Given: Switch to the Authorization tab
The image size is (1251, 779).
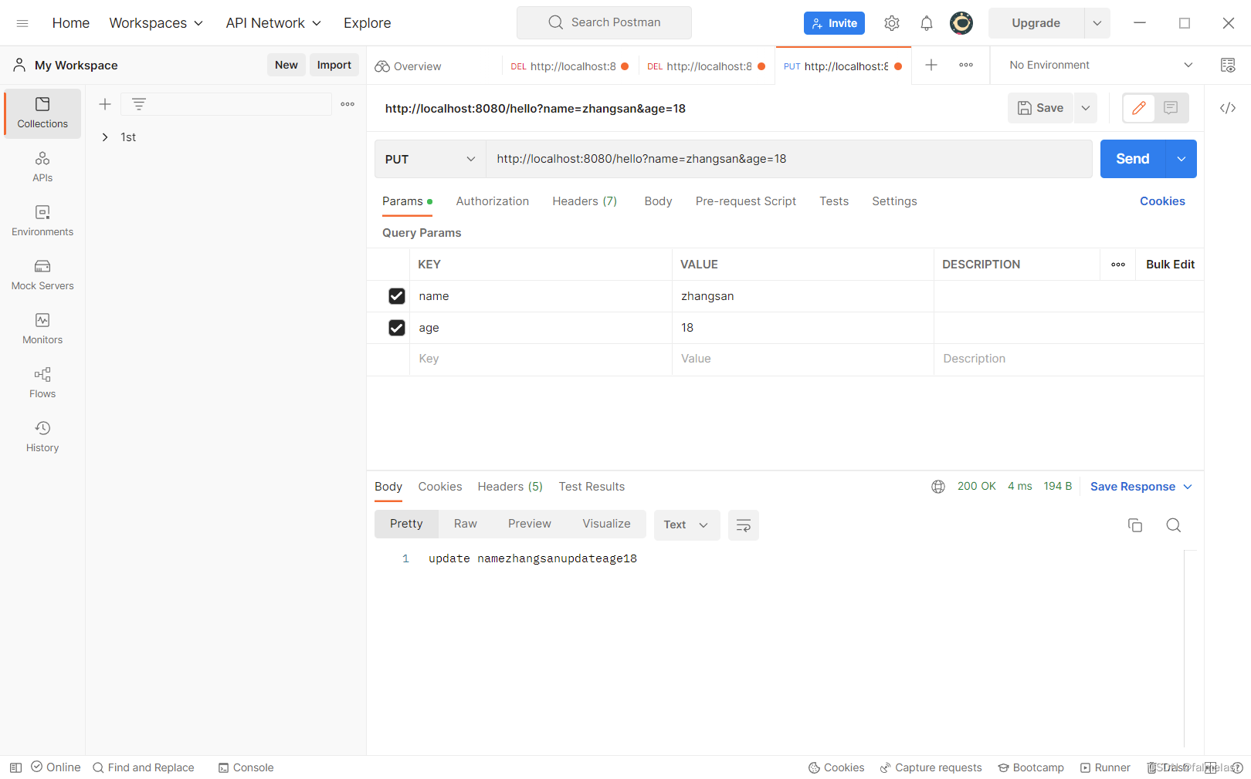Looking at the screenshot, I should coord(493,201).
